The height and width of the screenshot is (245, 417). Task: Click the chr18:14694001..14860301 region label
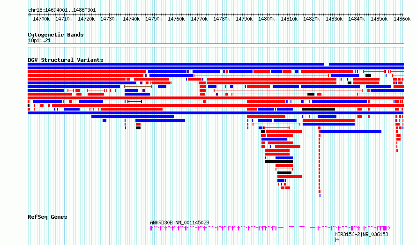pyautogui.click(x=62, y=10)
